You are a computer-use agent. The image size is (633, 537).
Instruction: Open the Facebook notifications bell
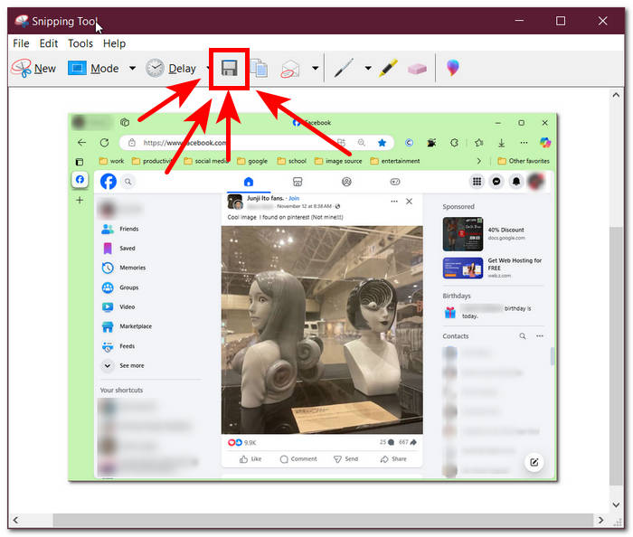pos(516,182)
